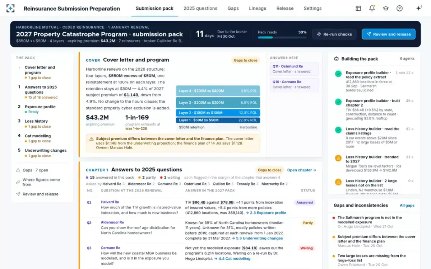The width and height of the screenshot is (431, 269).
Task: Open the user account icon
Action: 399,8
